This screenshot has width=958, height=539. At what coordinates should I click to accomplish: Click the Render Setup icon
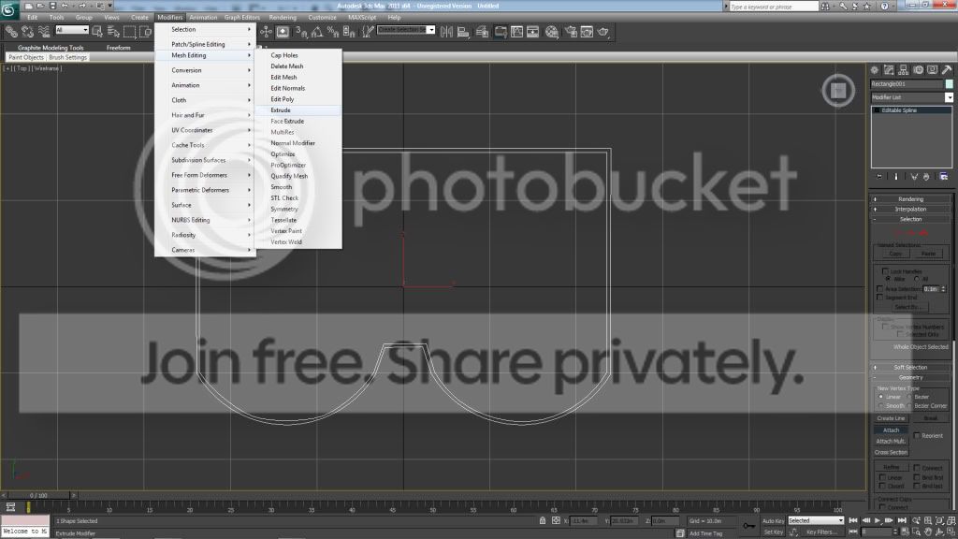tap(571, 31)
